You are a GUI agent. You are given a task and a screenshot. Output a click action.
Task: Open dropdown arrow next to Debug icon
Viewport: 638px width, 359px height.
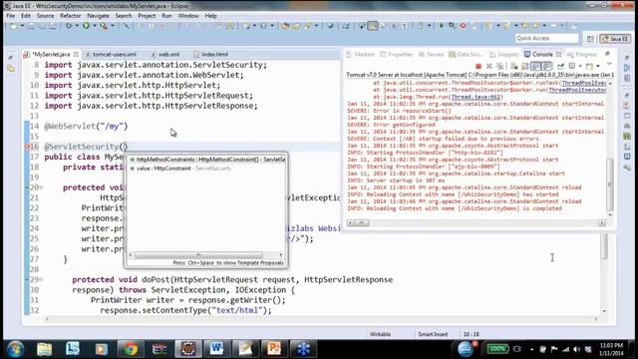[77, 26]
